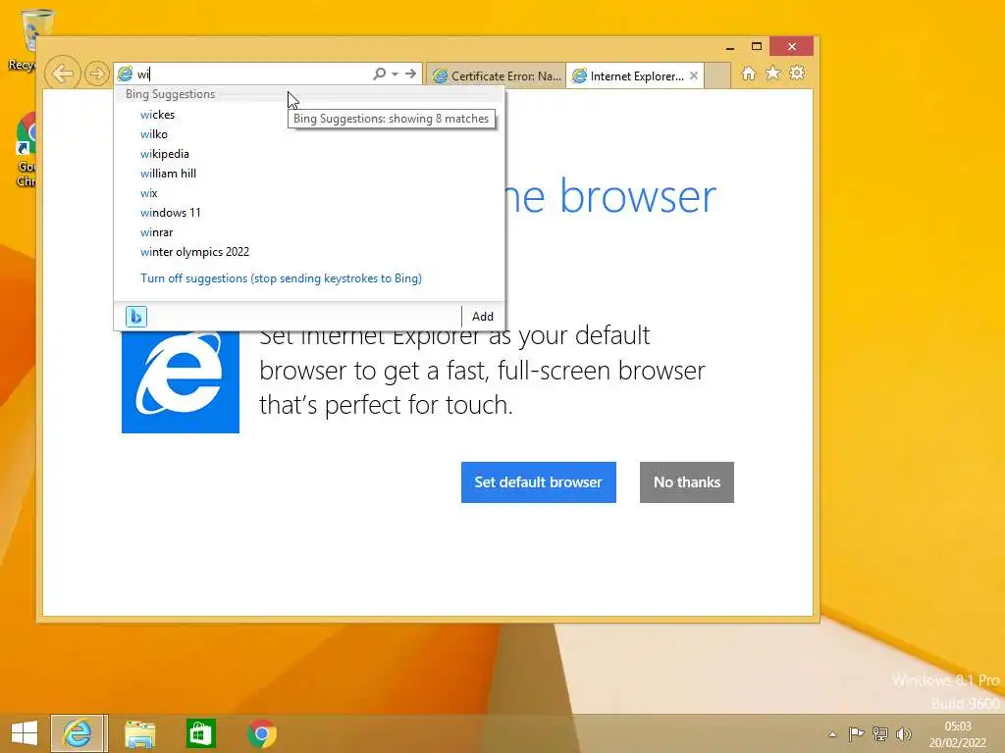Click Google Chrome desktop shortcut

point(26,150)
